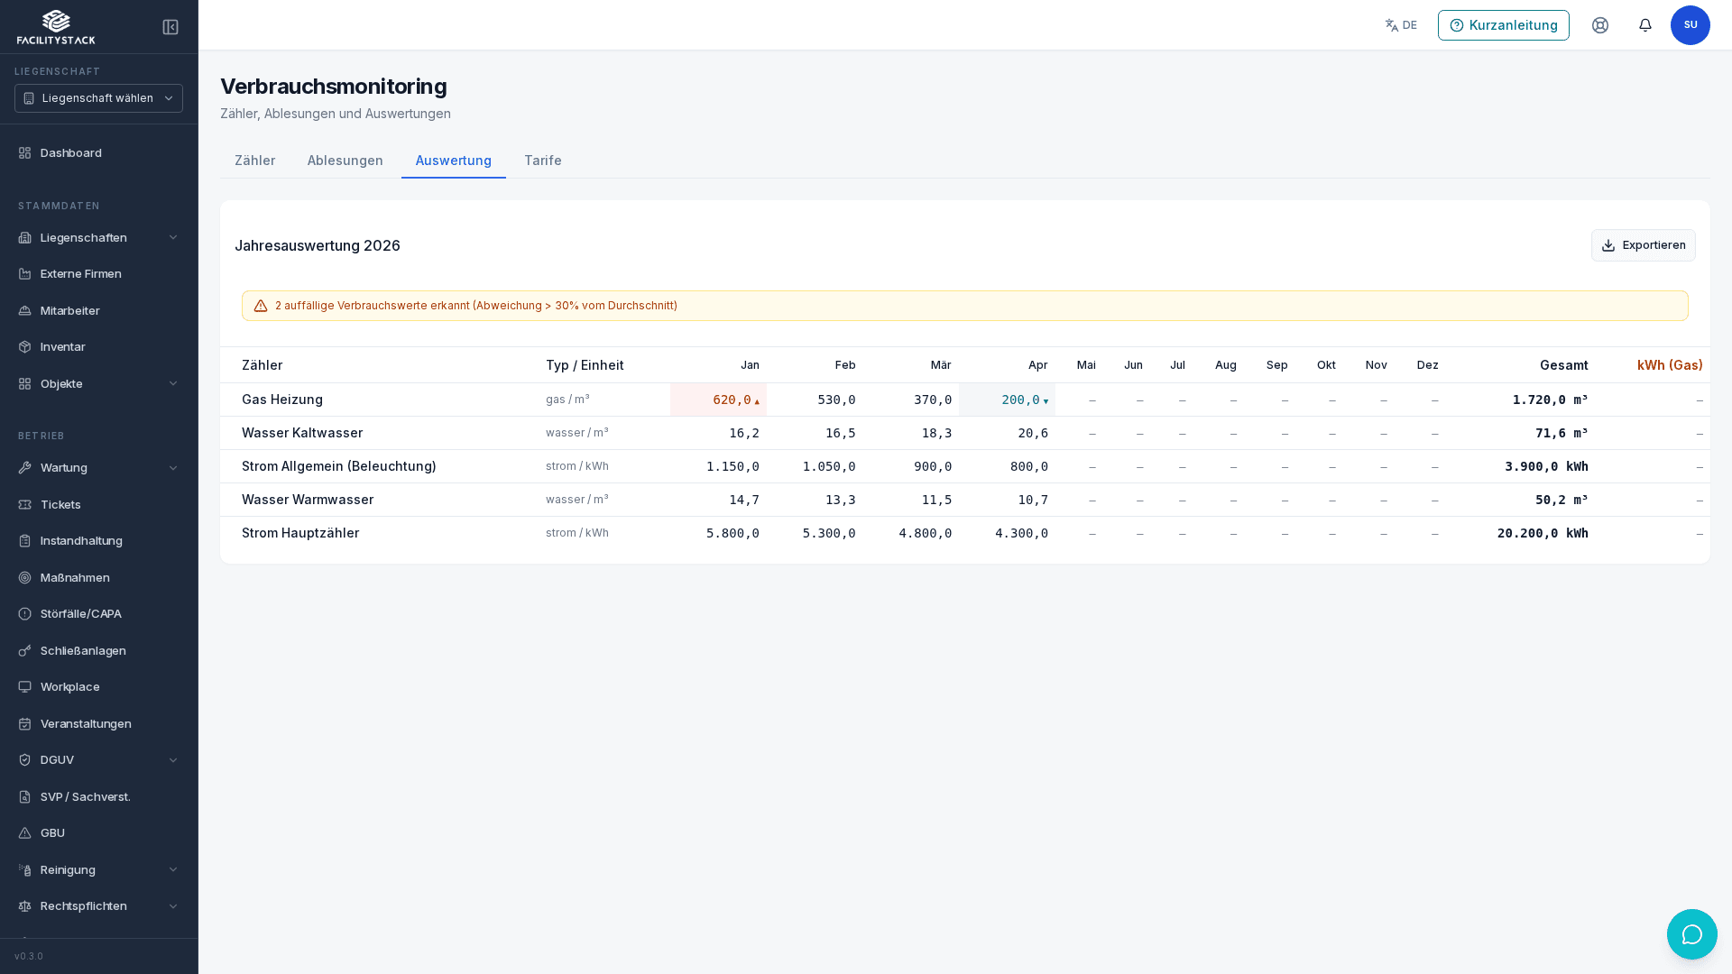Click the Tickets icon in sidebar

tap(25, 505)
